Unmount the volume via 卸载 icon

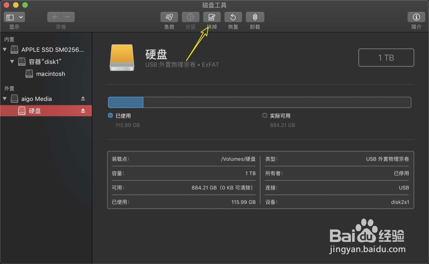coord(255,17)
